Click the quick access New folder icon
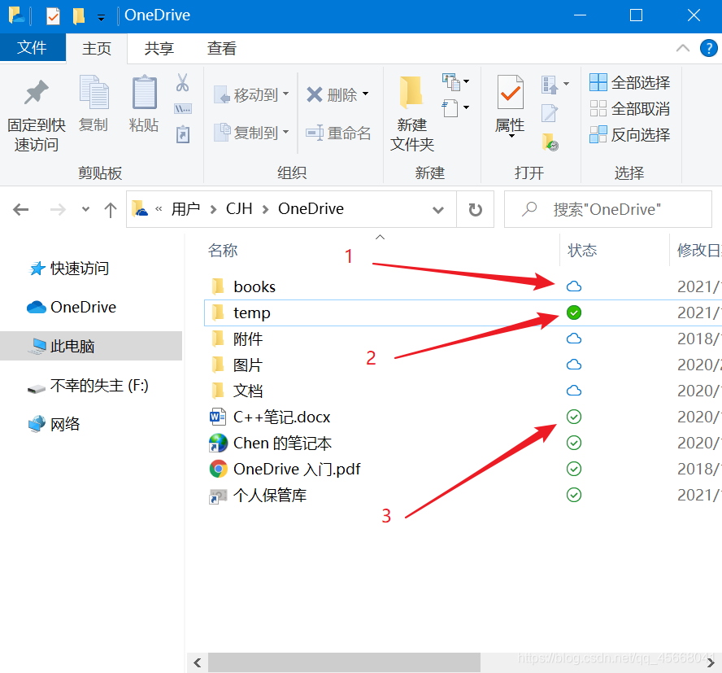 tap(79, 15)
